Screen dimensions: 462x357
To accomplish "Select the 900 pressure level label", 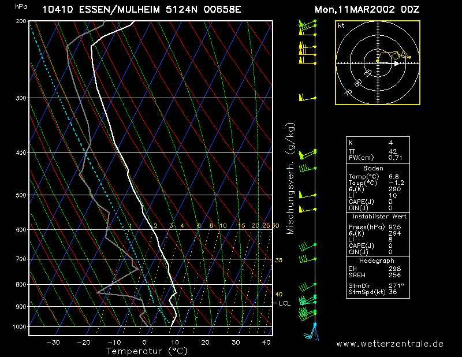I will 21,307.
